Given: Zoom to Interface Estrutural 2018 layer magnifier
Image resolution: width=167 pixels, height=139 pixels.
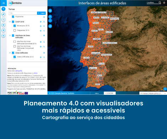Looking at the screenshot, I should [44, 42].
